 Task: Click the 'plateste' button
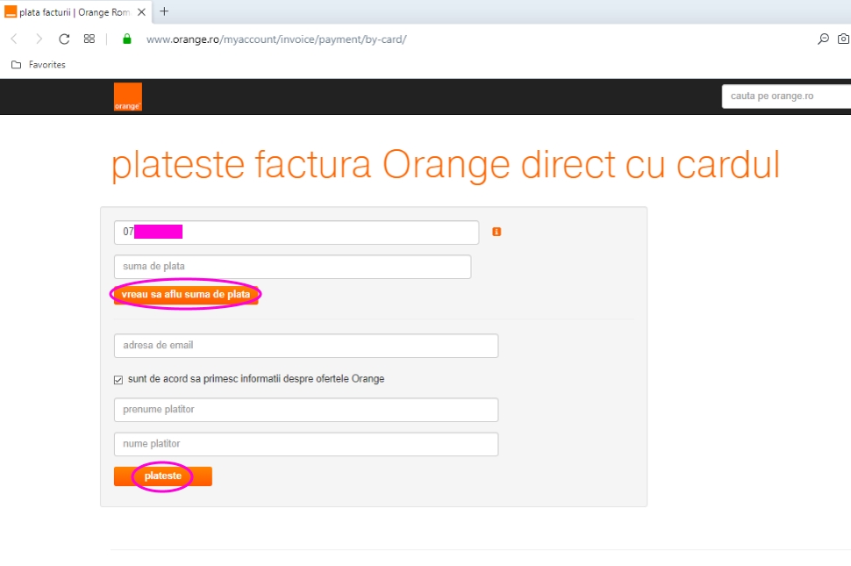163,476
